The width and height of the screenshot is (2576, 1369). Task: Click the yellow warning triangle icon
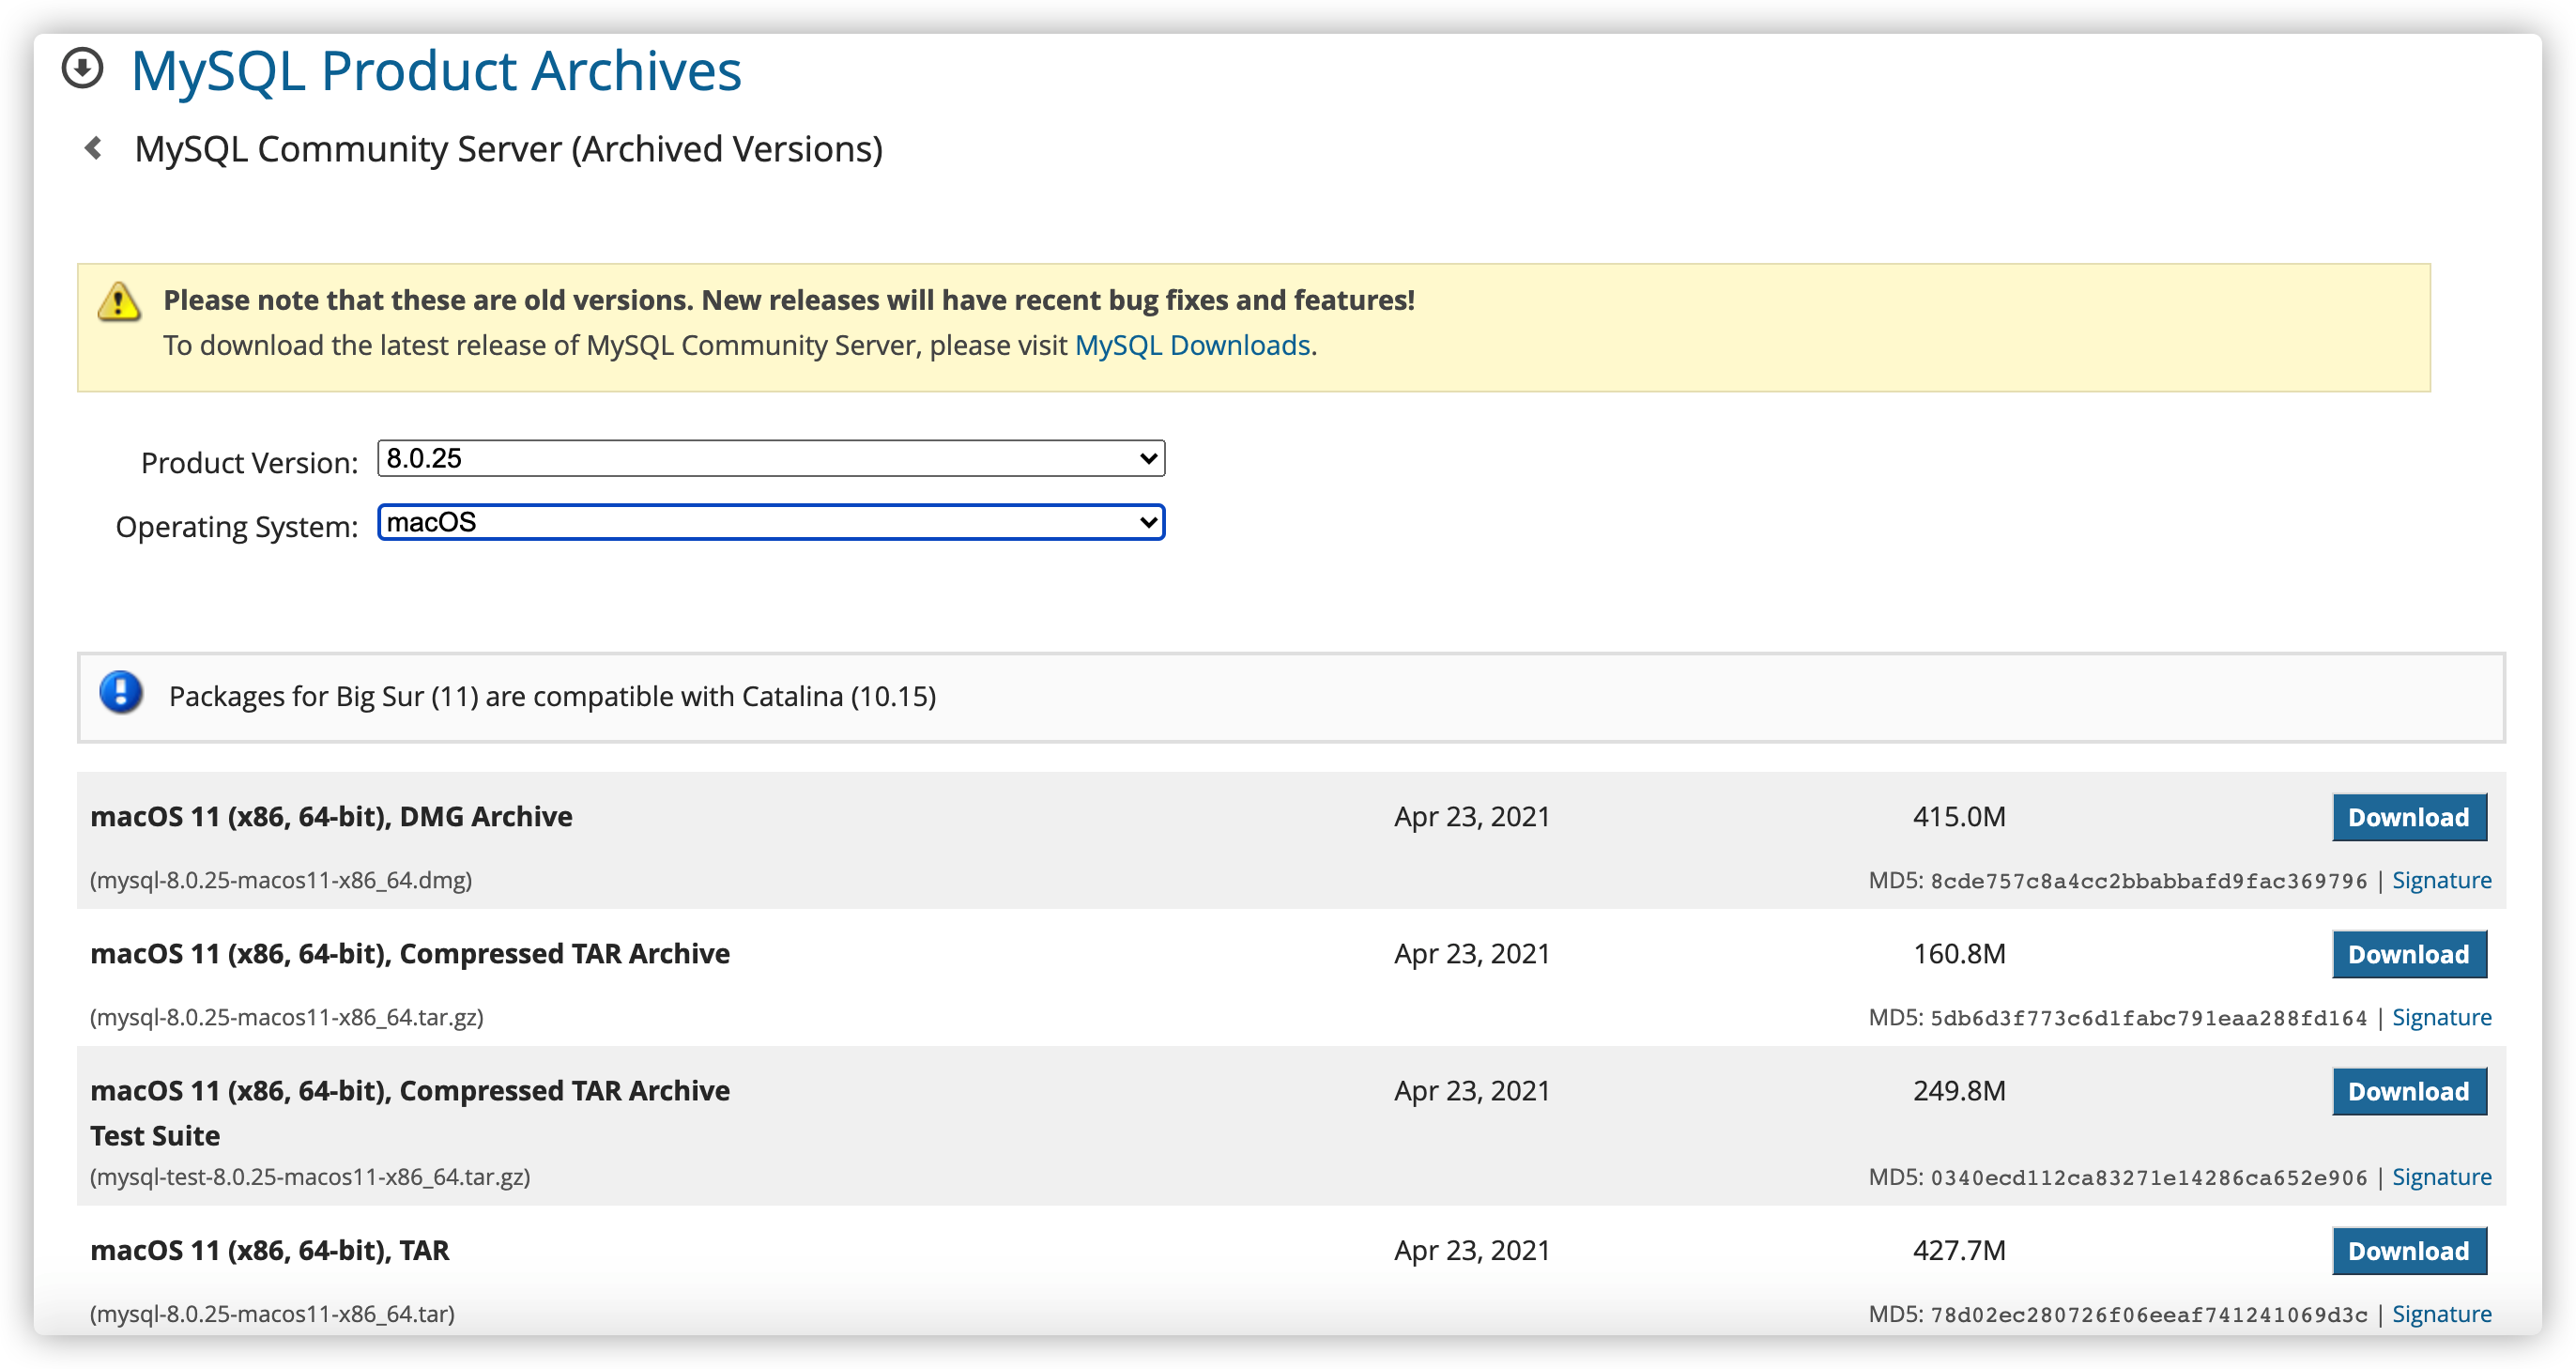119,302
